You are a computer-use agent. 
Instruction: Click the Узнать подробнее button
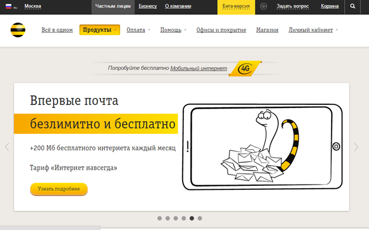(59, 189)
